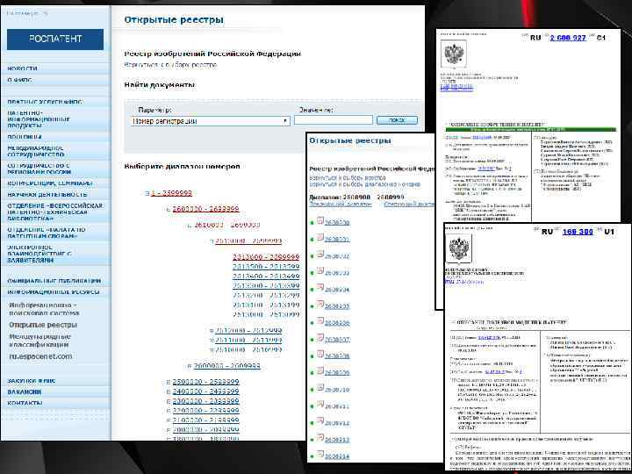632x474 pixels.
Task: Open document icon beside number 2608901
Action: pos(320,237)
